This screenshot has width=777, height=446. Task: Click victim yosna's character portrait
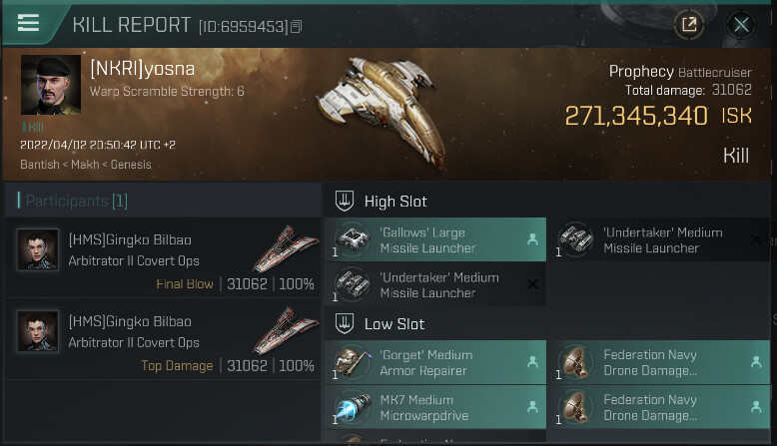(x=51, y=86)
